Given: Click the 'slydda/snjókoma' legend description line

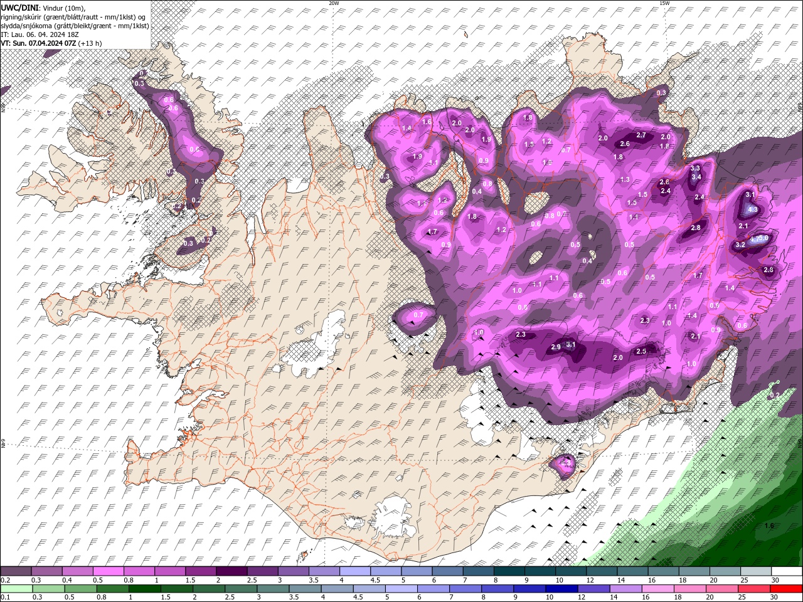Looking at the screenshot, I should point(75,25).
